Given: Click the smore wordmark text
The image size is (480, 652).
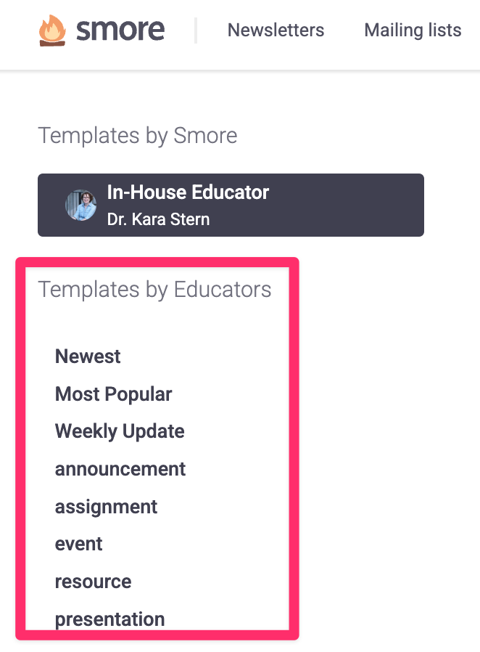Looking at the screenshot, I should click(120, 30).
